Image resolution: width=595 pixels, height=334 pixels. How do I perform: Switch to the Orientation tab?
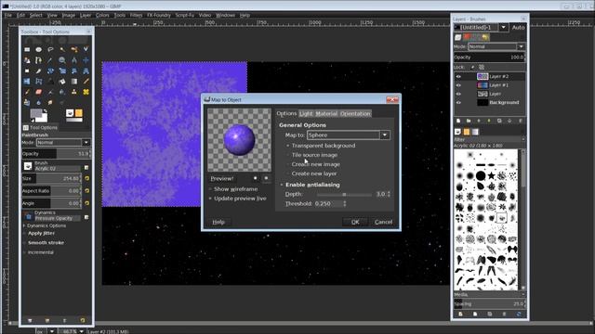[x=355, y=113]
